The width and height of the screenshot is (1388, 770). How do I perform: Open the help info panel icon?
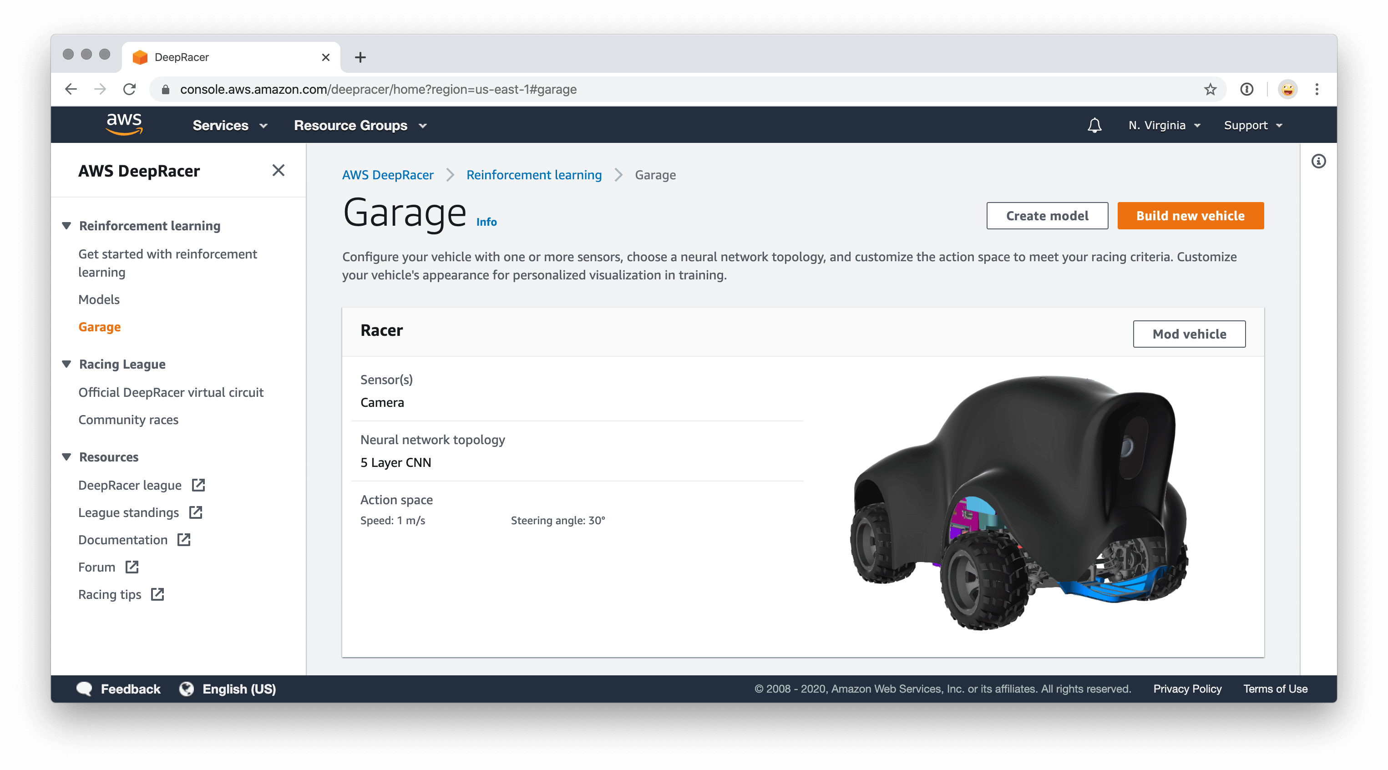(x=1318, y=161)
